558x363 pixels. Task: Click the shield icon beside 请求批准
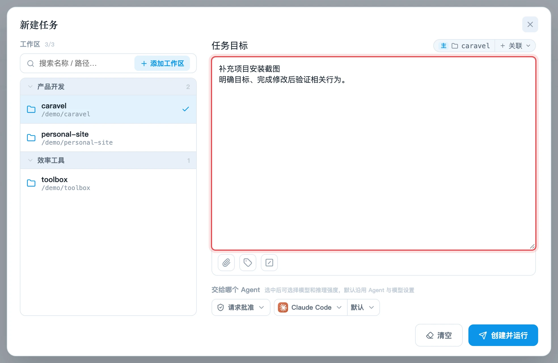point(221,307)
